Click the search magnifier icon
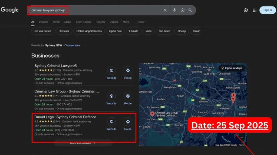Screen dimensions: 277x155 190,10
